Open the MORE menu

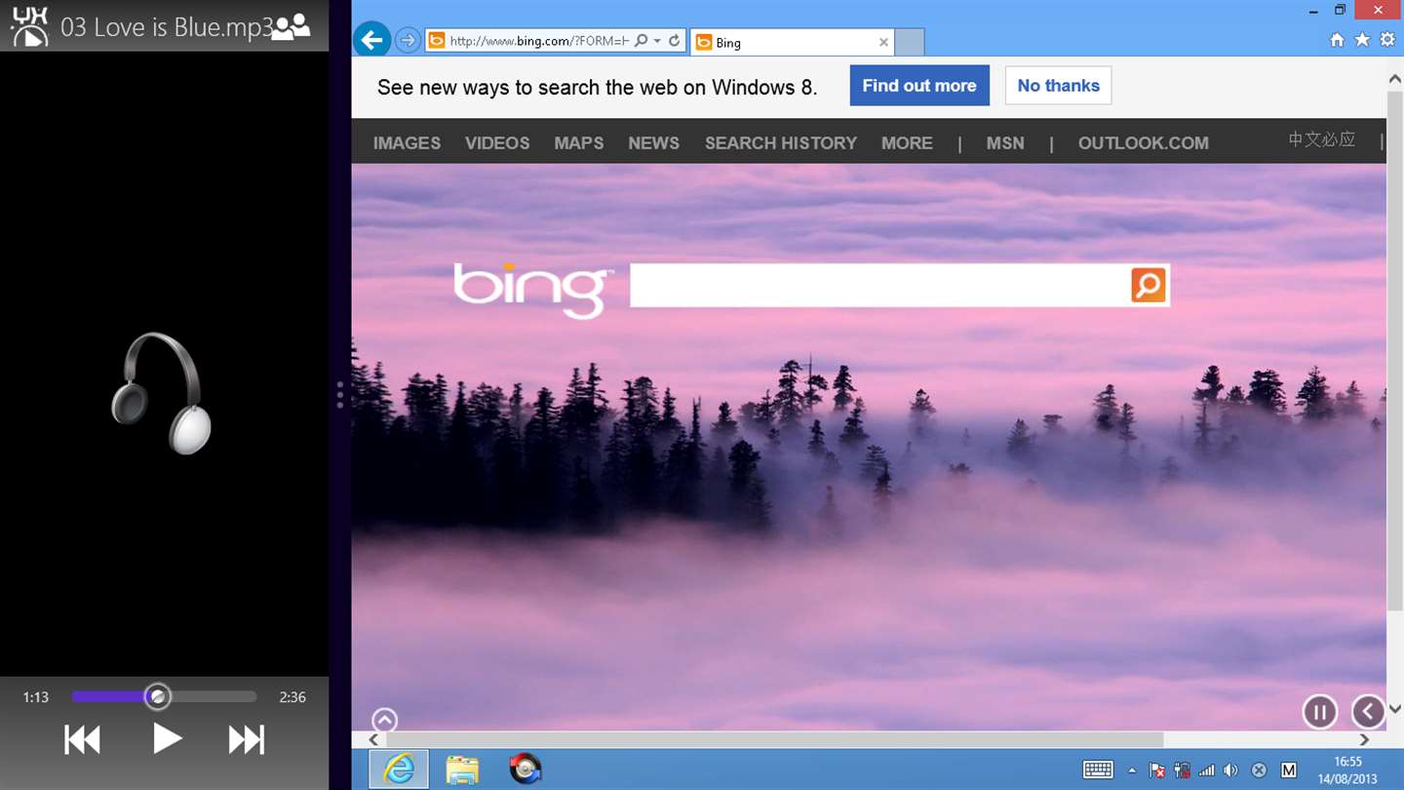[x=907, y=142]
